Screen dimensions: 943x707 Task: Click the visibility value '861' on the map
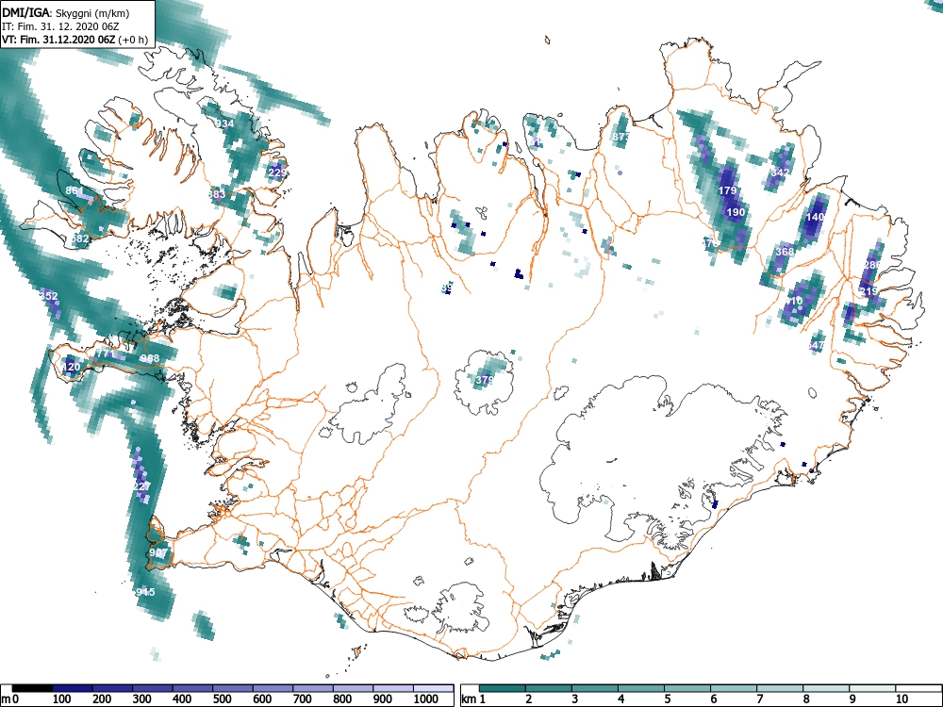(x=74, y=191)
